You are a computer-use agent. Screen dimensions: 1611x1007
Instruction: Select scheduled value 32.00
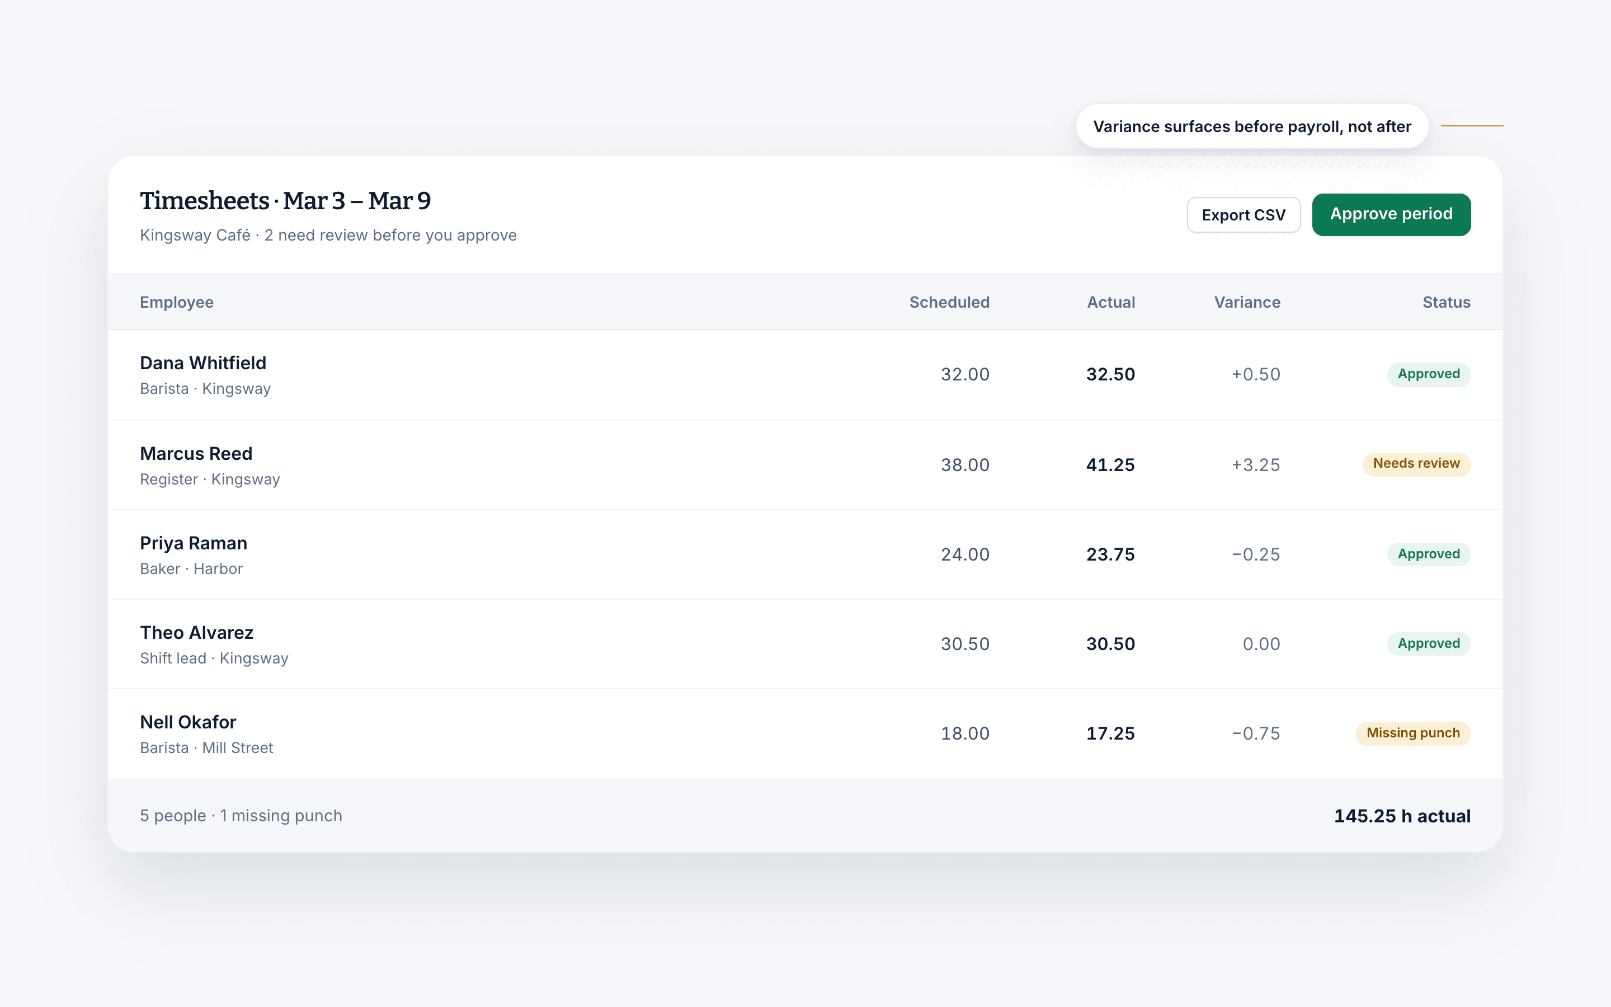pyautogui.click(x=965, y=374)
